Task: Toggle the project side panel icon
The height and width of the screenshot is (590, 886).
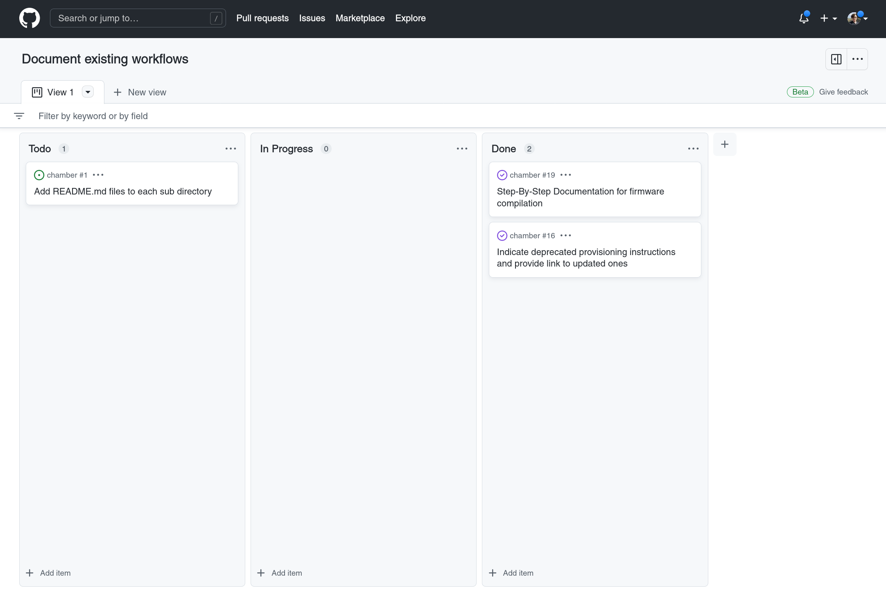Action: 836,59
